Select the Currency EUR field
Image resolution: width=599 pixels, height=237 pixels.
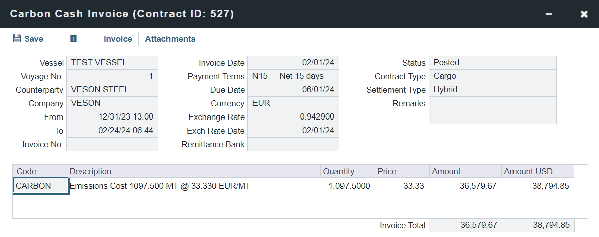[x=293, y=103]
